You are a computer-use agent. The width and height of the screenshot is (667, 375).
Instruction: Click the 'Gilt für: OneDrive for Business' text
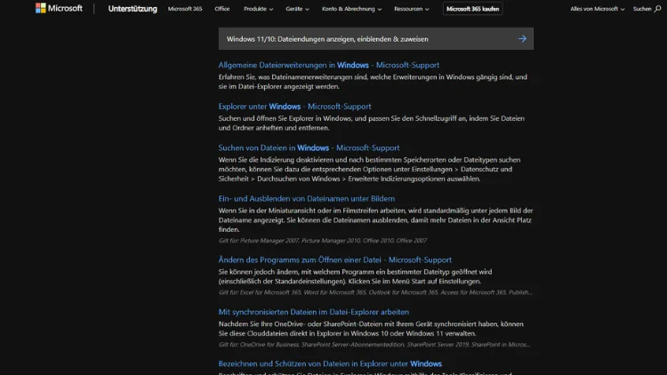point(374,345)
